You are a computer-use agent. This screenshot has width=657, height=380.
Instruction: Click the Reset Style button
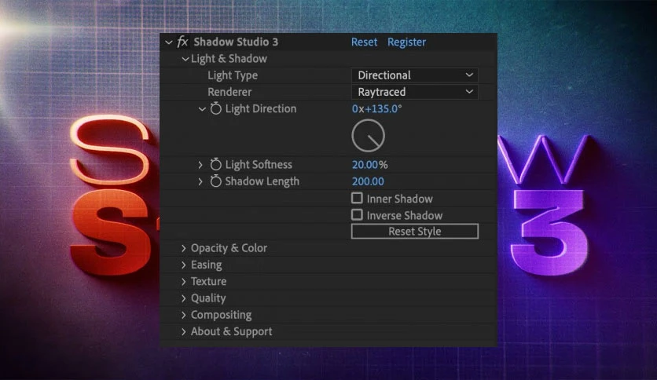pos(414,232)
